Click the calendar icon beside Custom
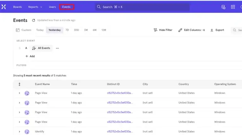This screenshot has width=242, height=135. click(18, 30)
